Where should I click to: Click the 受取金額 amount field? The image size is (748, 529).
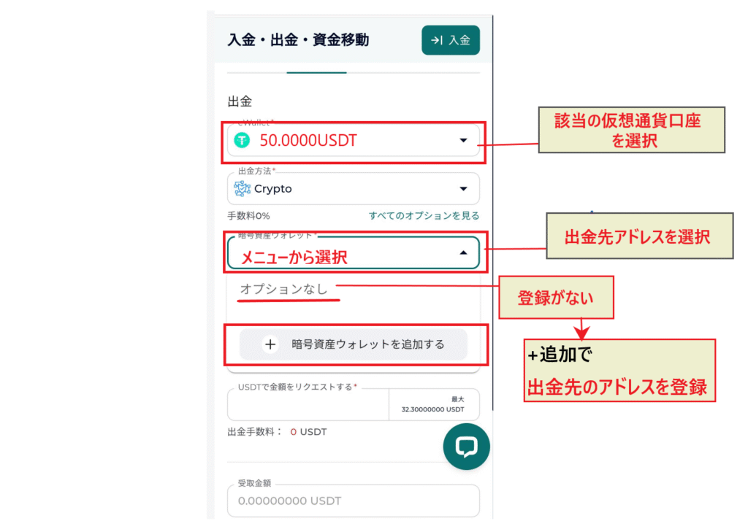353,501
